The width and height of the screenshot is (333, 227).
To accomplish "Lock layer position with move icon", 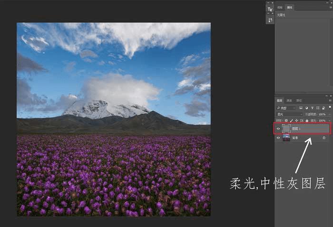I will 296,120.
